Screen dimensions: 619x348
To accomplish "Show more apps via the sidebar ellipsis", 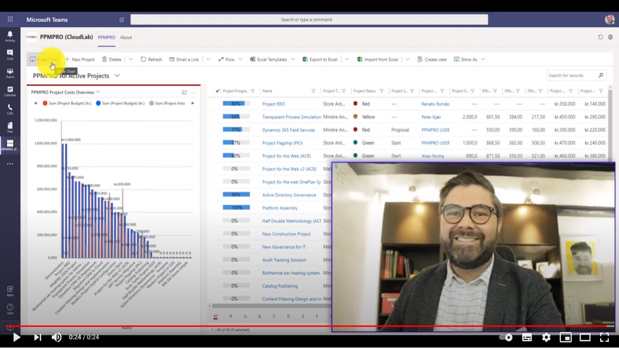I will [10, 164].
